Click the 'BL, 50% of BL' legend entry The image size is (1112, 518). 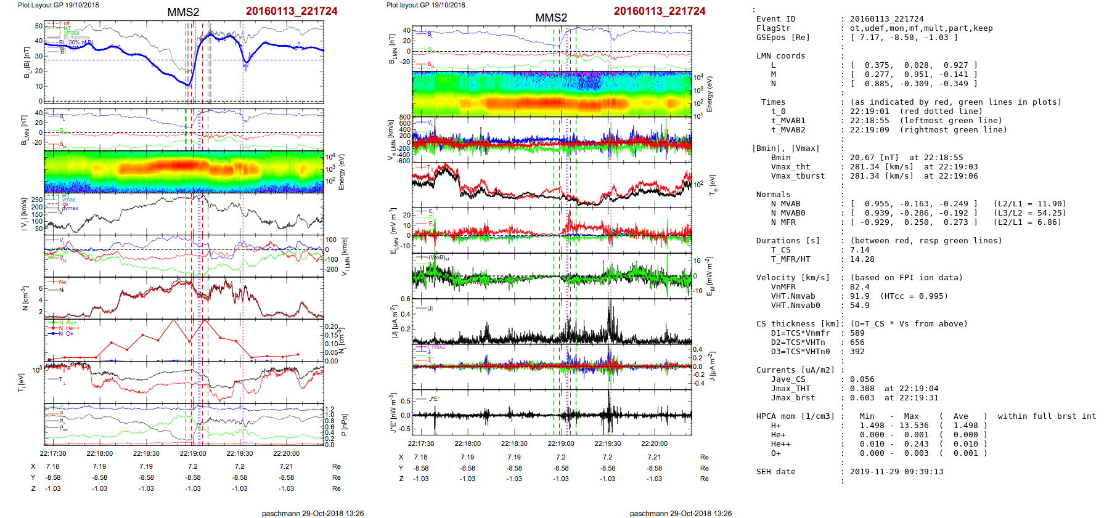[x=76, y=42]
